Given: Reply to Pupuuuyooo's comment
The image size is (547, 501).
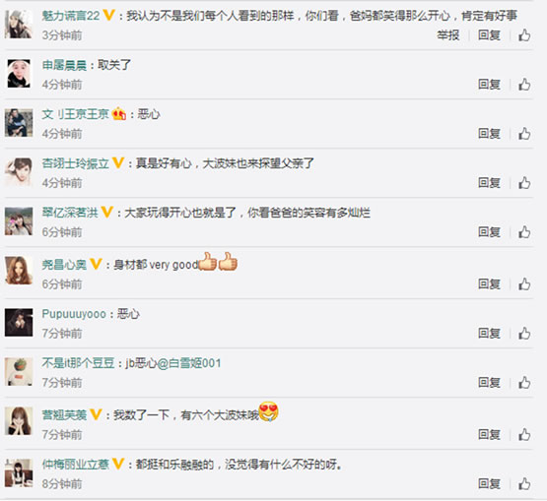Looking at the screenshot, I should (x=489, y=334).
